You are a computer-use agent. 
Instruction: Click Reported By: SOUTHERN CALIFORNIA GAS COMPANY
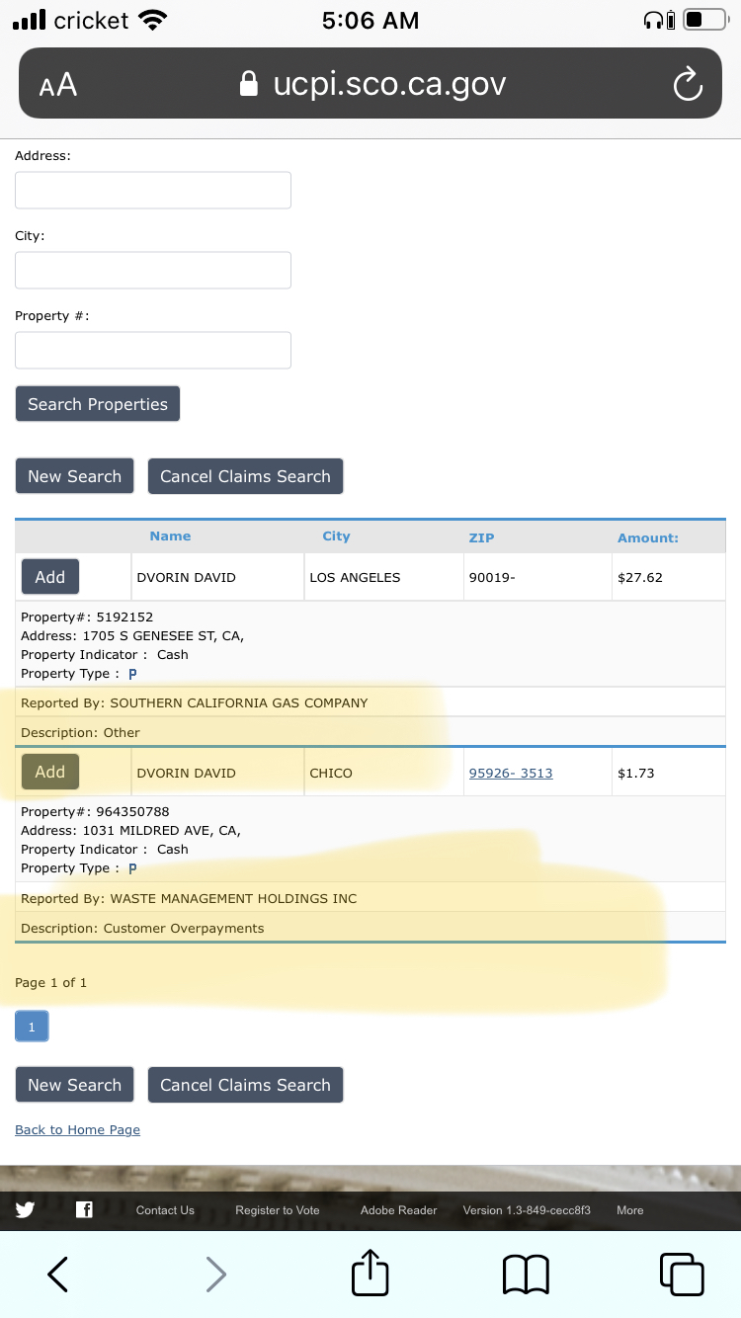pos(194,703)
